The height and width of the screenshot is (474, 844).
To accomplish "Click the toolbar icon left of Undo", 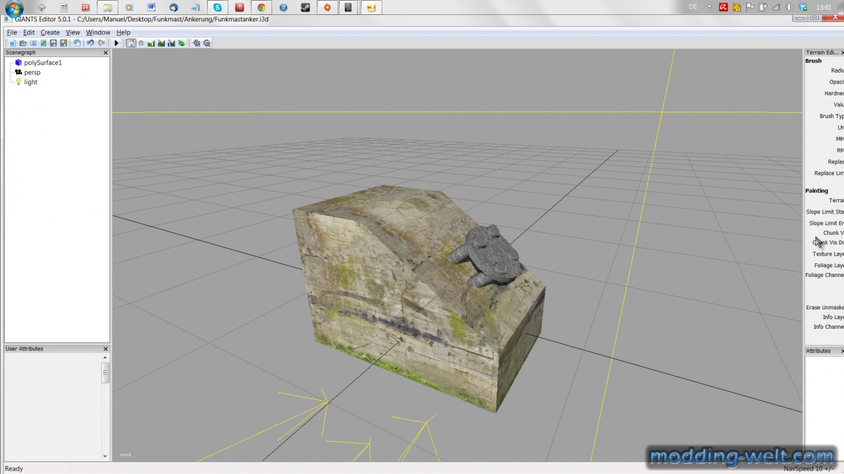I will pos(77,43).
